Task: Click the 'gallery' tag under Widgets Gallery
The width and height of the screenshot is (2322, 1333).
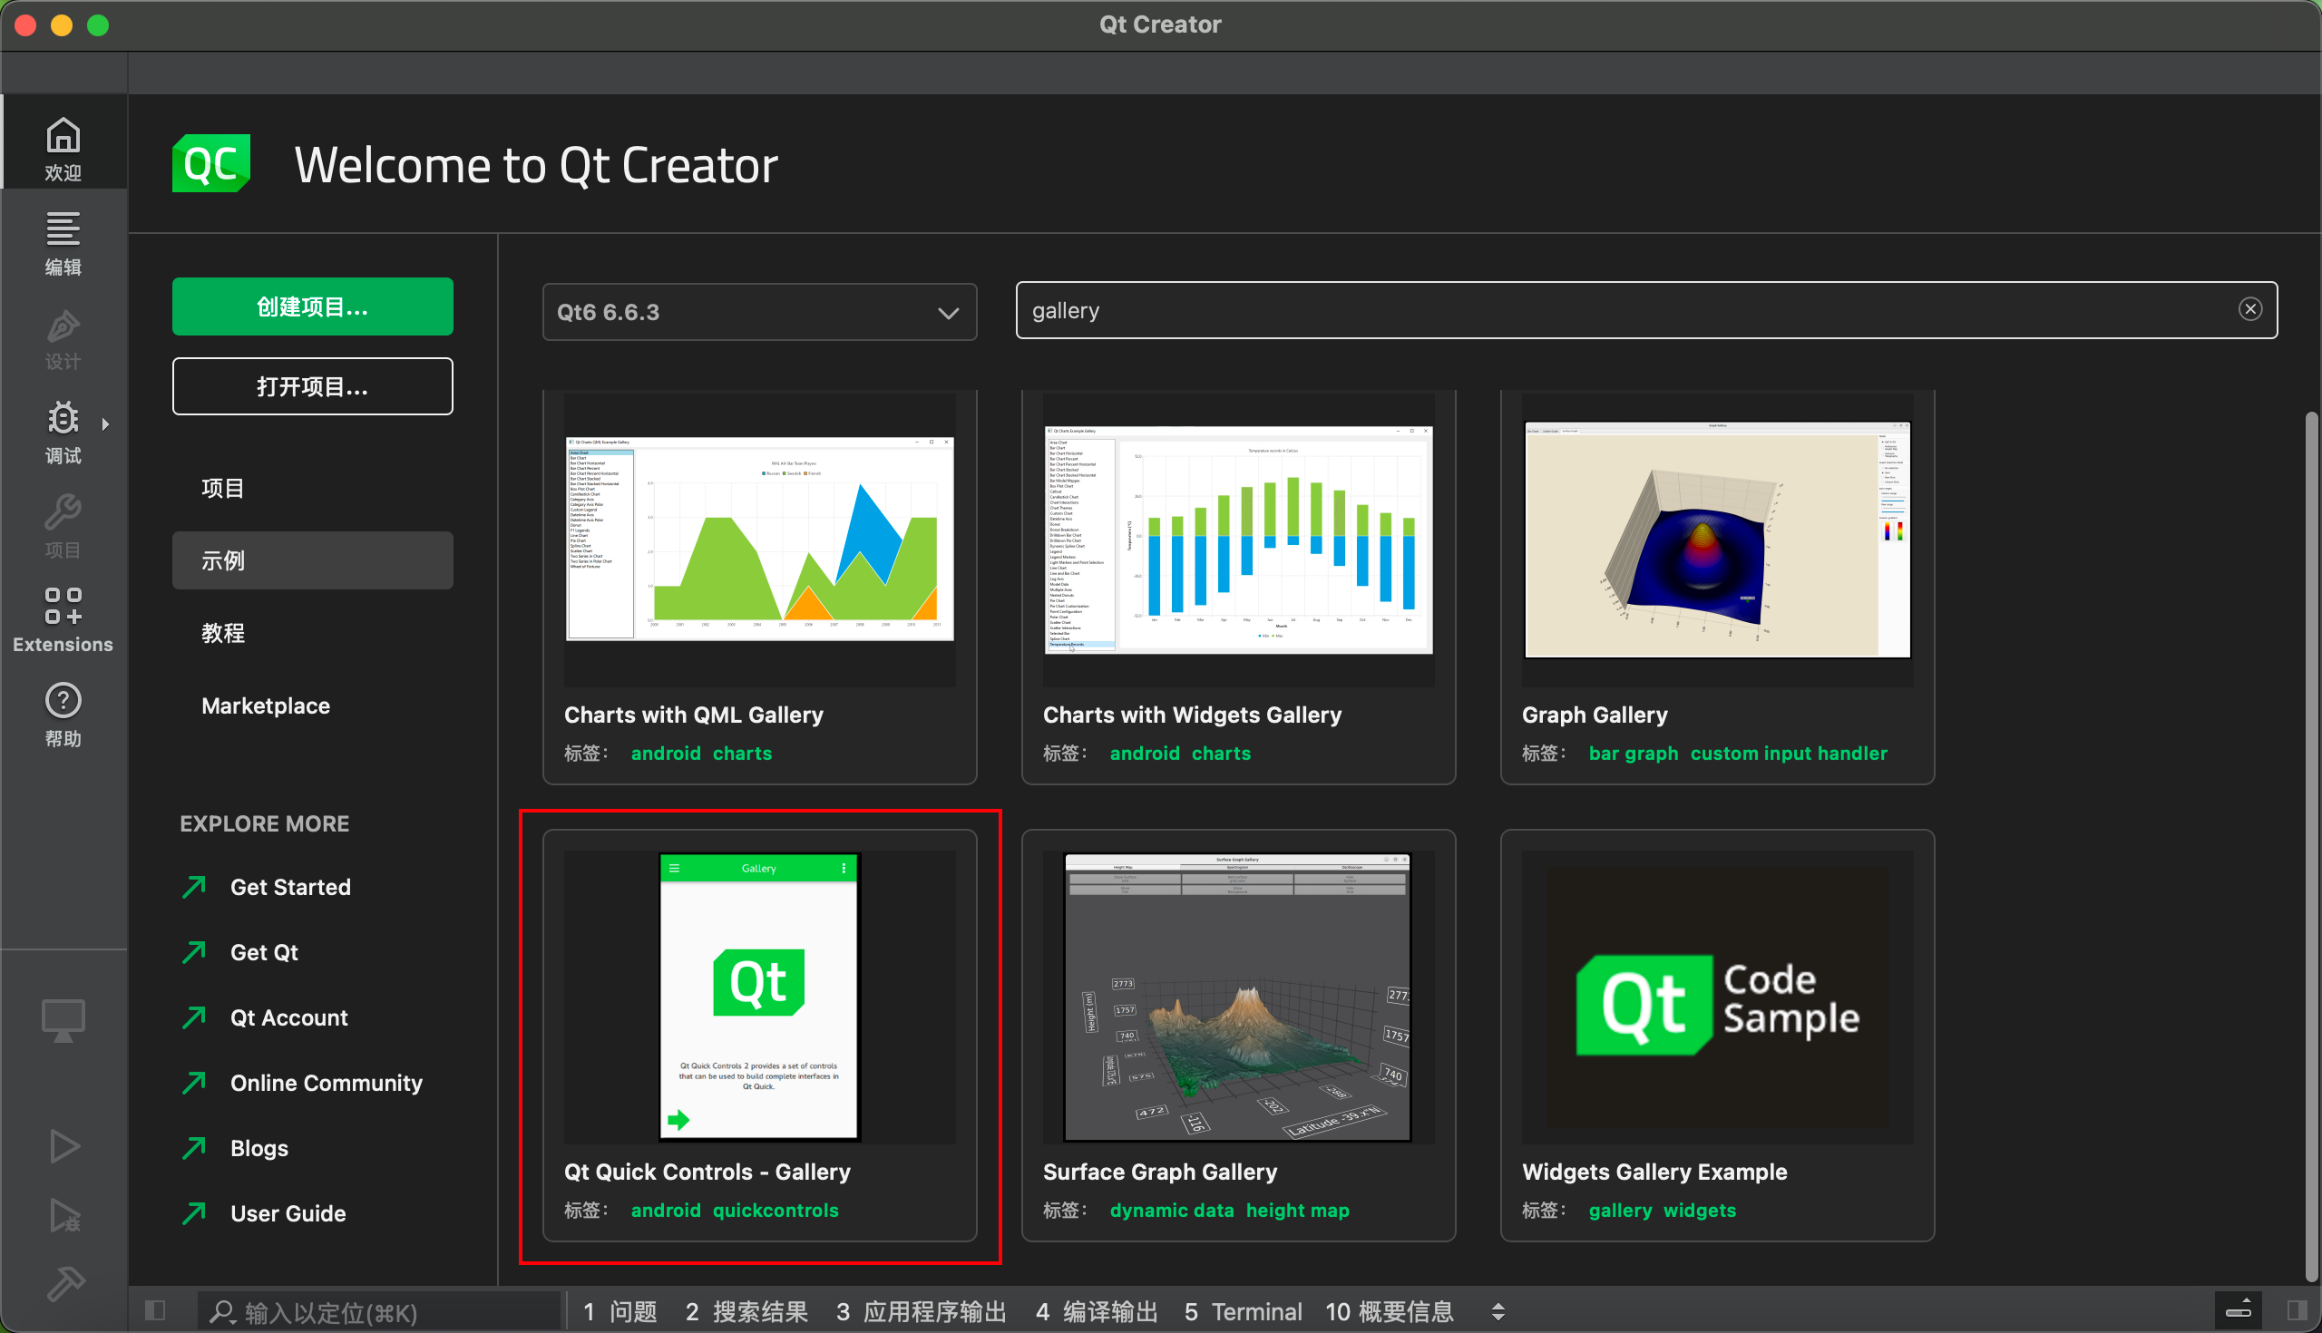Action: point(1620,1211)
